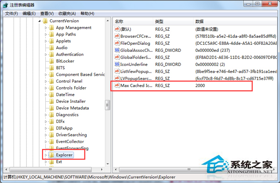Screen dimensions: 280x183
Task: Open the 收藏夹(A) menu
Action: (67, 14)
